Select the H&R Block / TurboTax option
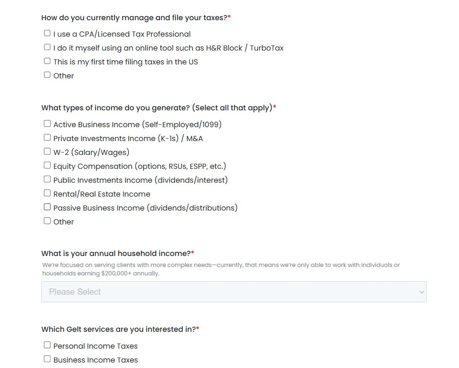459x368 pixels. 47,47
